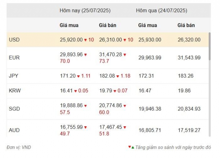The image size is (220, 159).
Task: Click the down arrow next to KRW 19.79
Action: click(x=115, y=91)
